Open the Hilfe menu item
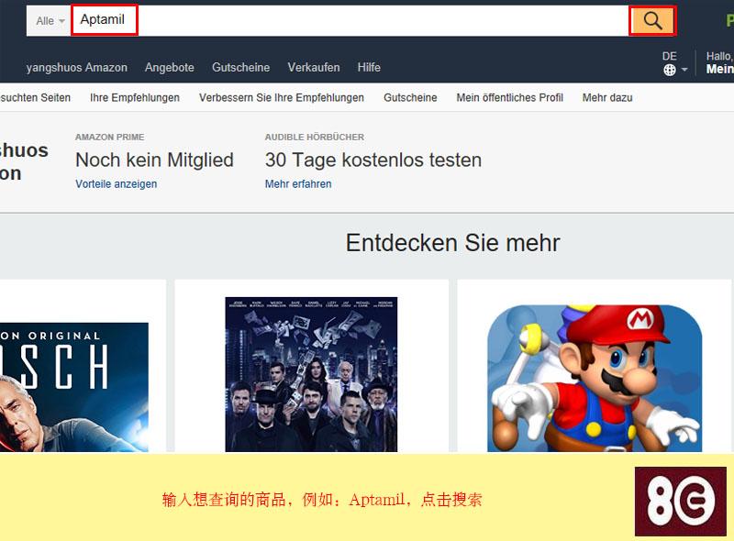 (x=369, y=67)
